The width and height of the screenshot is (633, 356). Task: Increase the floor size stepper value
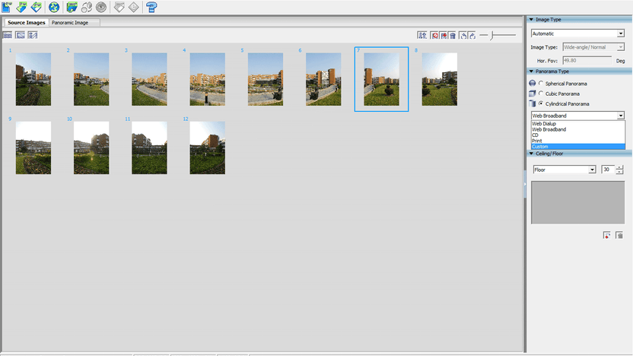click(619, 167)
